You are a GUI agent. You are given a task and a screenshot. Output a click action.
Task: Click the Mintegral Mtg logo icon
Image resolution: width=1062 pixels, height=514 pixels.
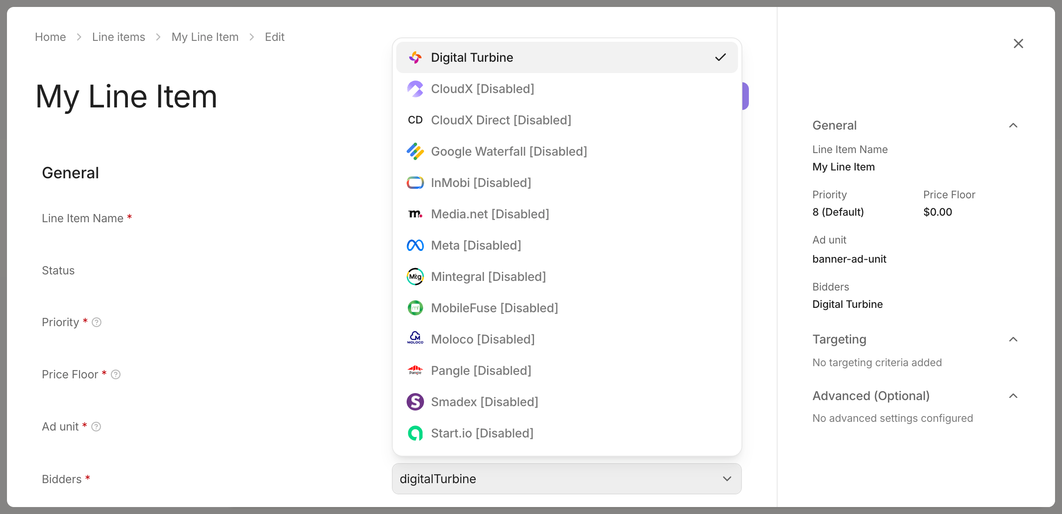(415, 277)
